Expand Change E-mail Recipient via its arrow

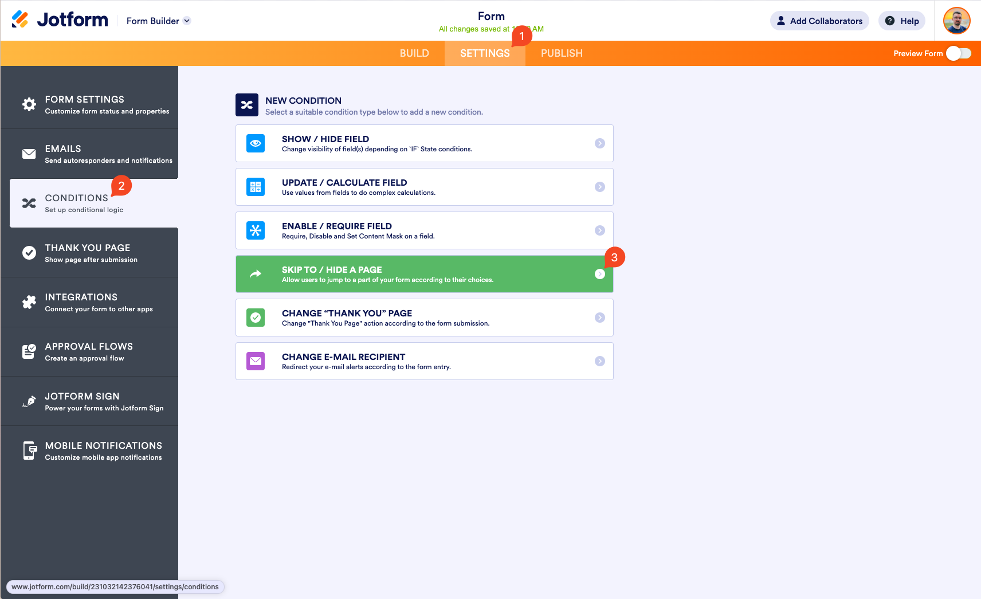[x=600, y=361]
